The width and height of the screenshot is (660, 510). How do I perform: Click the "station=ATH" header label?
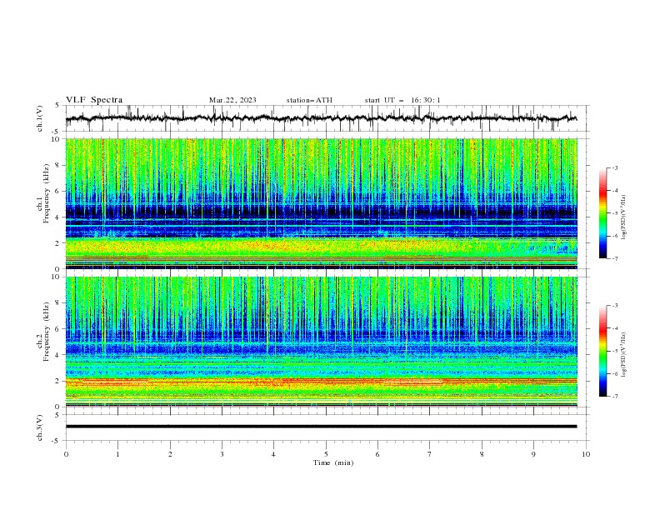(x=309, y=100)
